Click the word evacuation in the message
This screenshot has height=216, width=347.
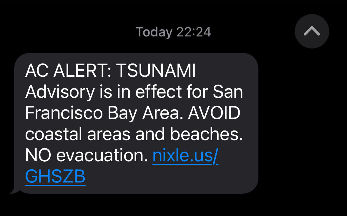pos(102,156)
